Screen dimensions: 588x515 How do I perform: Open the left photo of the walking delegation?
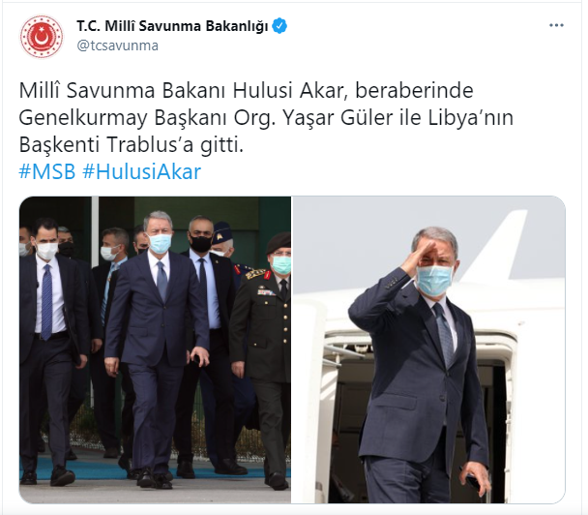155,349
